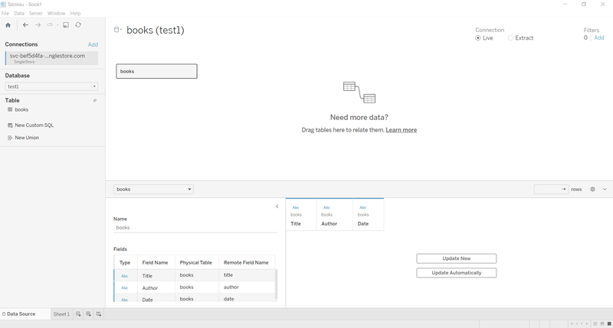613x328 pixels.
Task: Click the New Story icon
Action: pos(99,314)
